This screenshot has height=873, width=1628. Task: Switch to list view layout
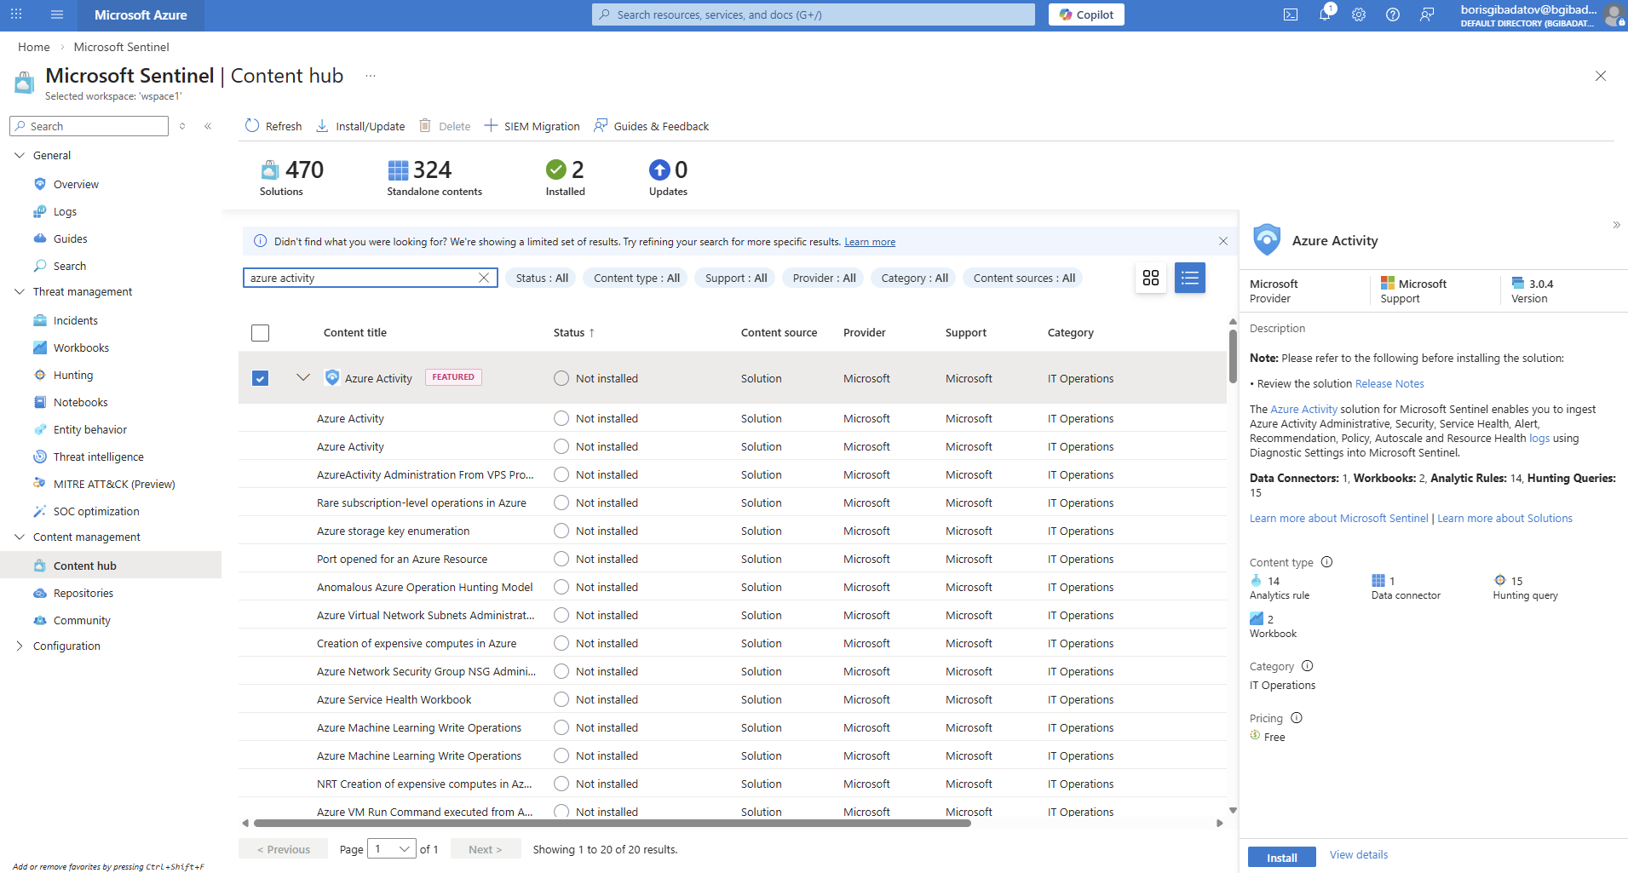pos(1189,278)
